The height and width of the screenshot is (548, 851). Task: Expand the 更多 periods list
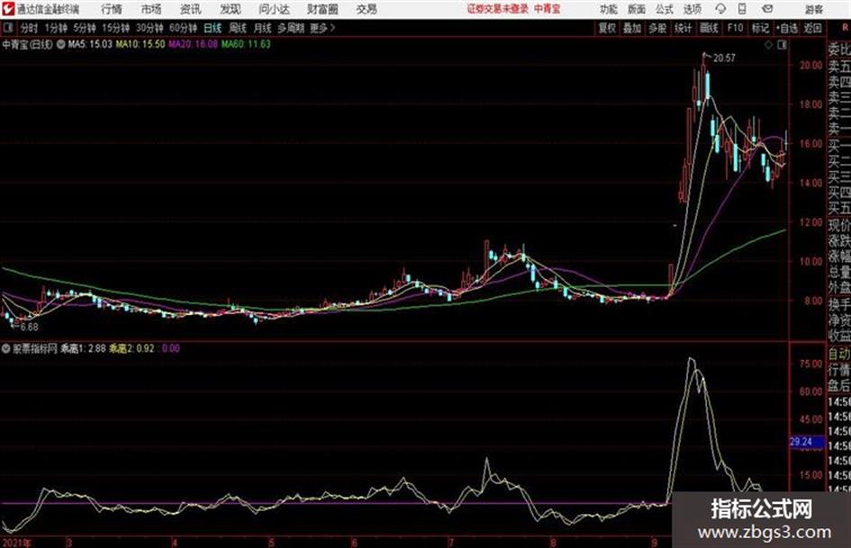click(x=322, y=28)
